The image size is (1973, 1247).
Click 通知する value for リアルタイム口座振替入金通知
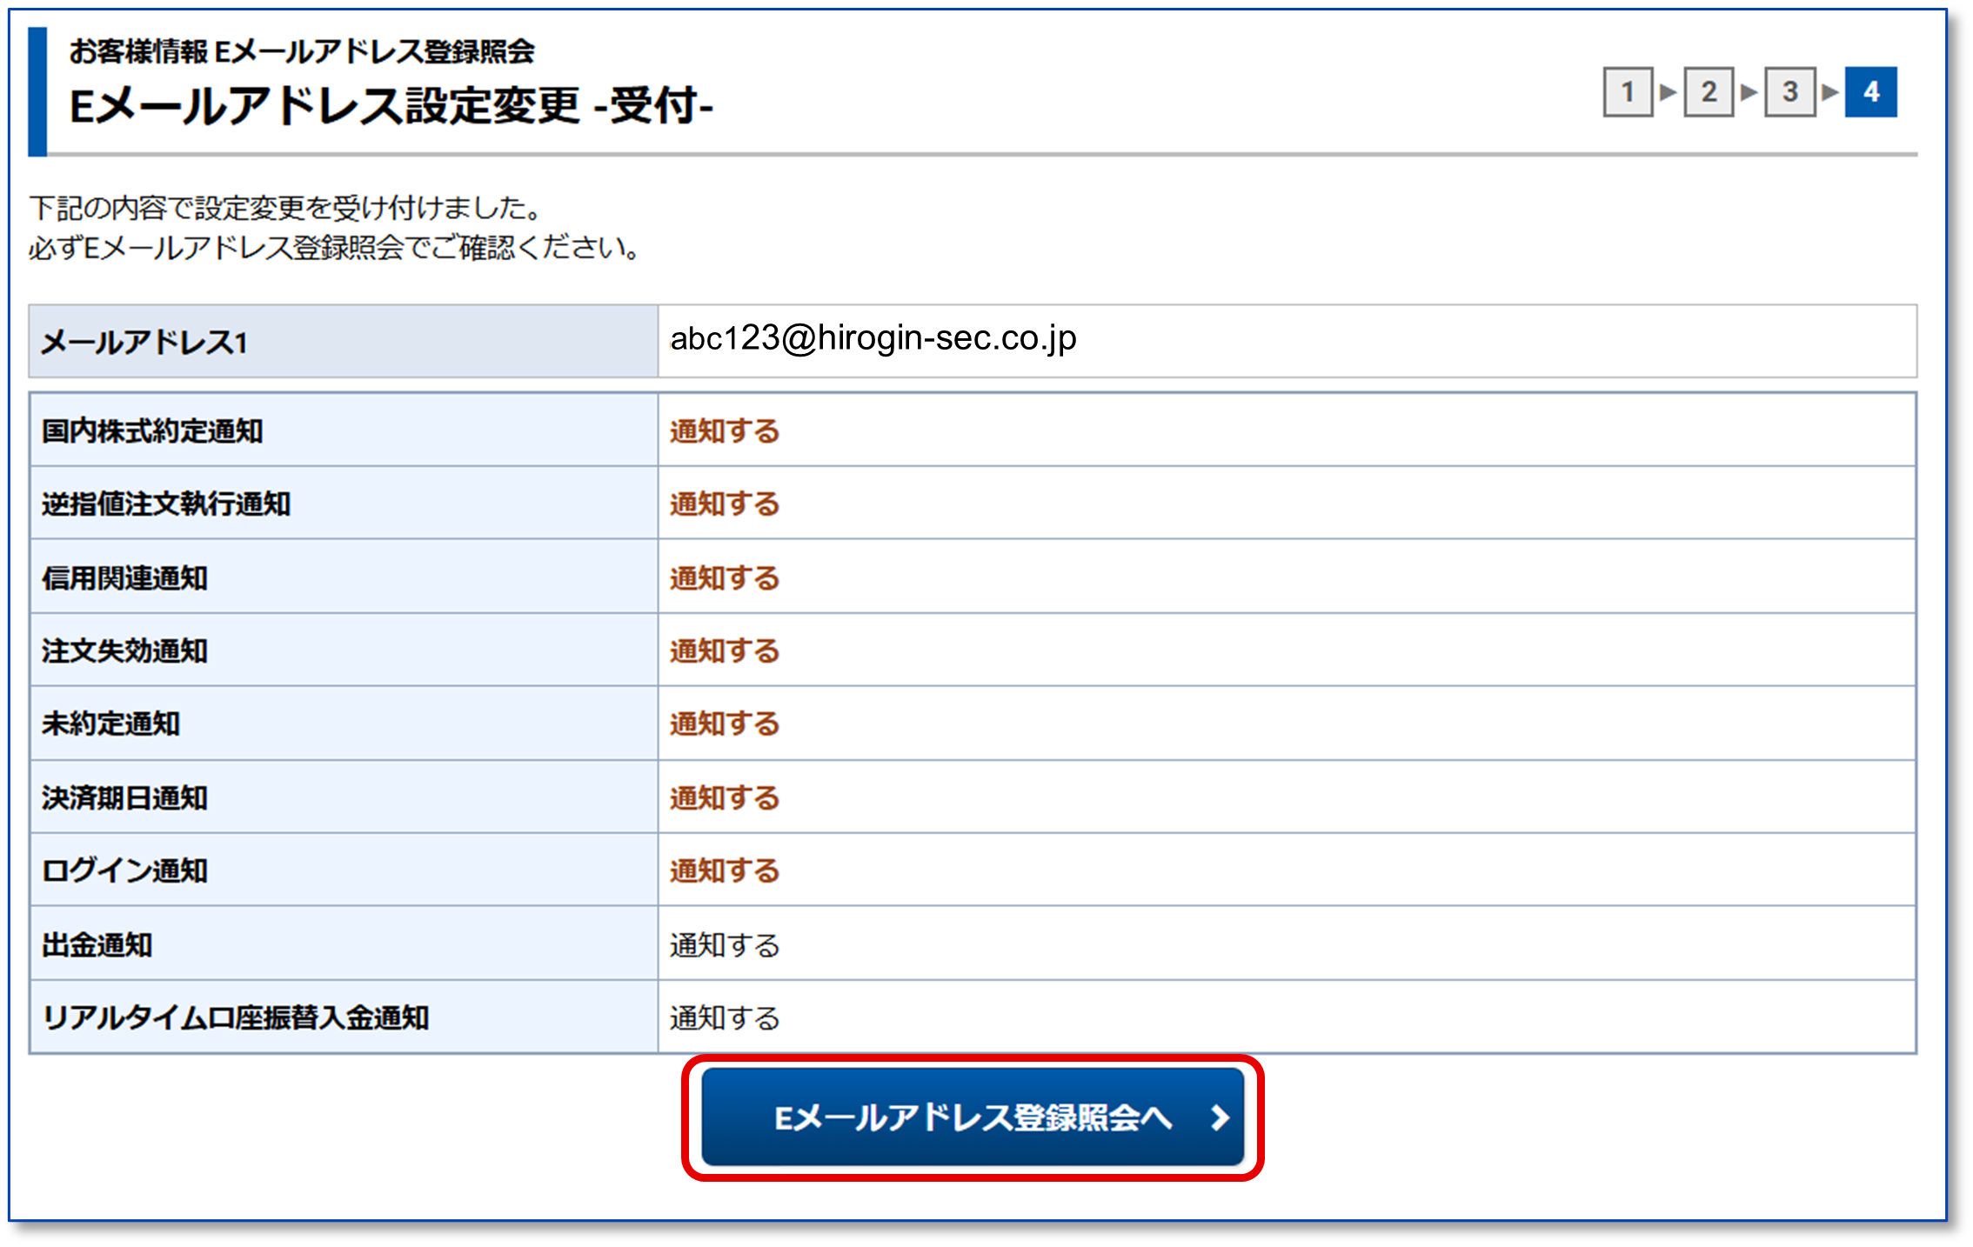pos(724,1018)
